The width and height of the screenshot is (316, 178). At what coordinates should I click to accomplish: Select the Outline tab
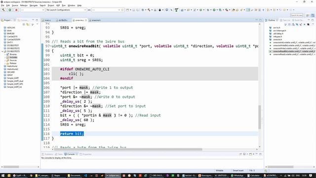click(x=271, y=20)
